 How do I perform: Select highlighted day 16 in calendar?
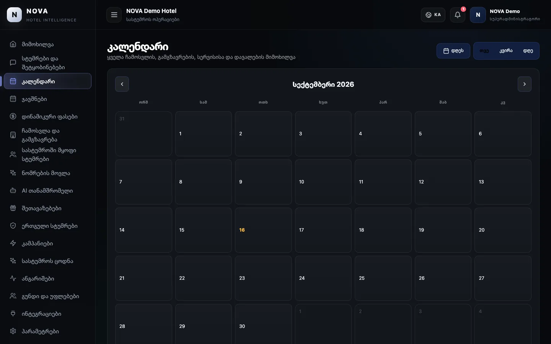(x=263, y=230)
